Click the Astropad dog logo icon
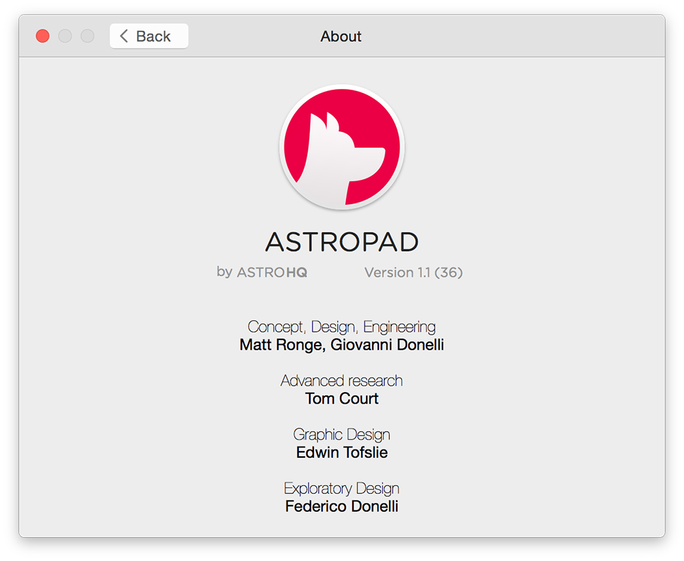The height and width of the screenshot is (561, 684). click(342, 147)
